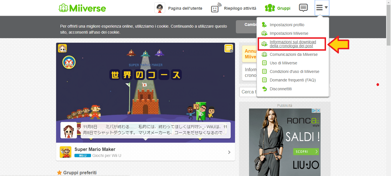391x176 pixels.
Task: Click the Gruppi people icon
Action: [x=270, y=8]
